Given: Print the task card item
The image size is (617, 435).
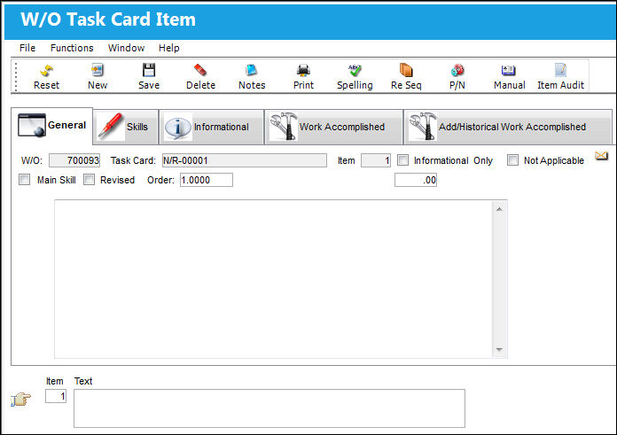Looking at the screenshot, I should [303, 77].
